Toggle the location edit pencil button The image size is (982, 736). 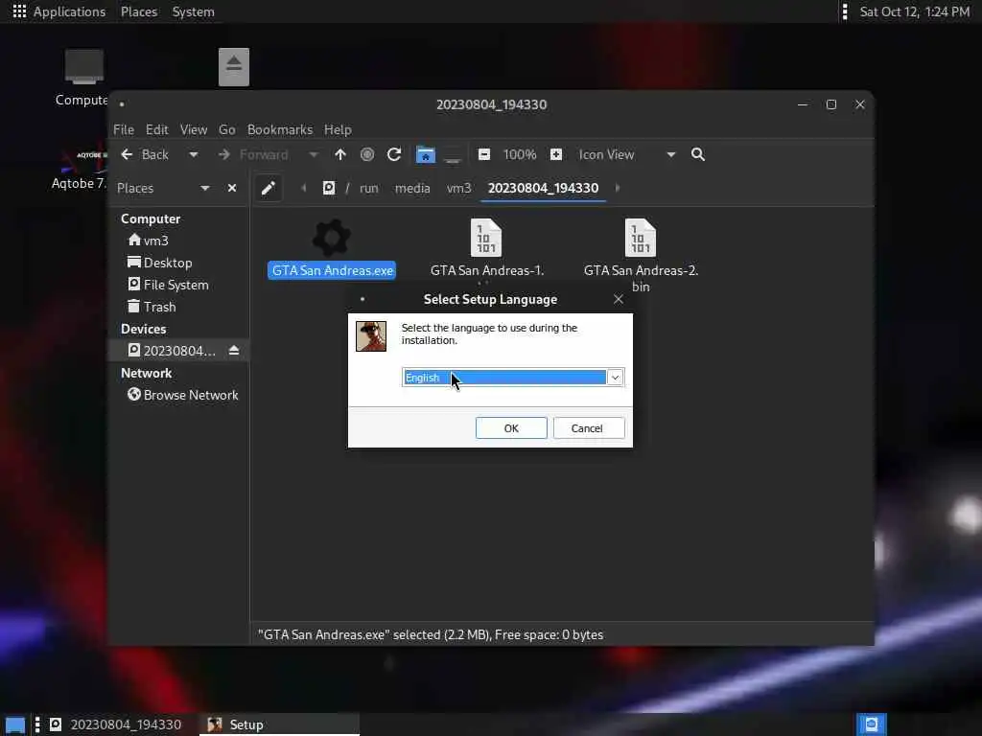coord(269,188)
